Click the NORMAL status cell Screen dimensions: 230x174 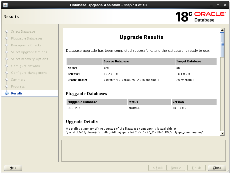(135, 108)
